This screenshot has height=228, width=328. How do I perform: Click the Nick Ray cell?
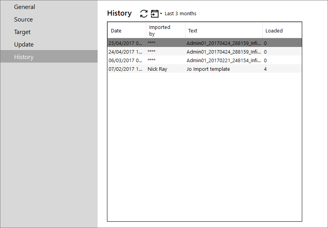[157, 69]
